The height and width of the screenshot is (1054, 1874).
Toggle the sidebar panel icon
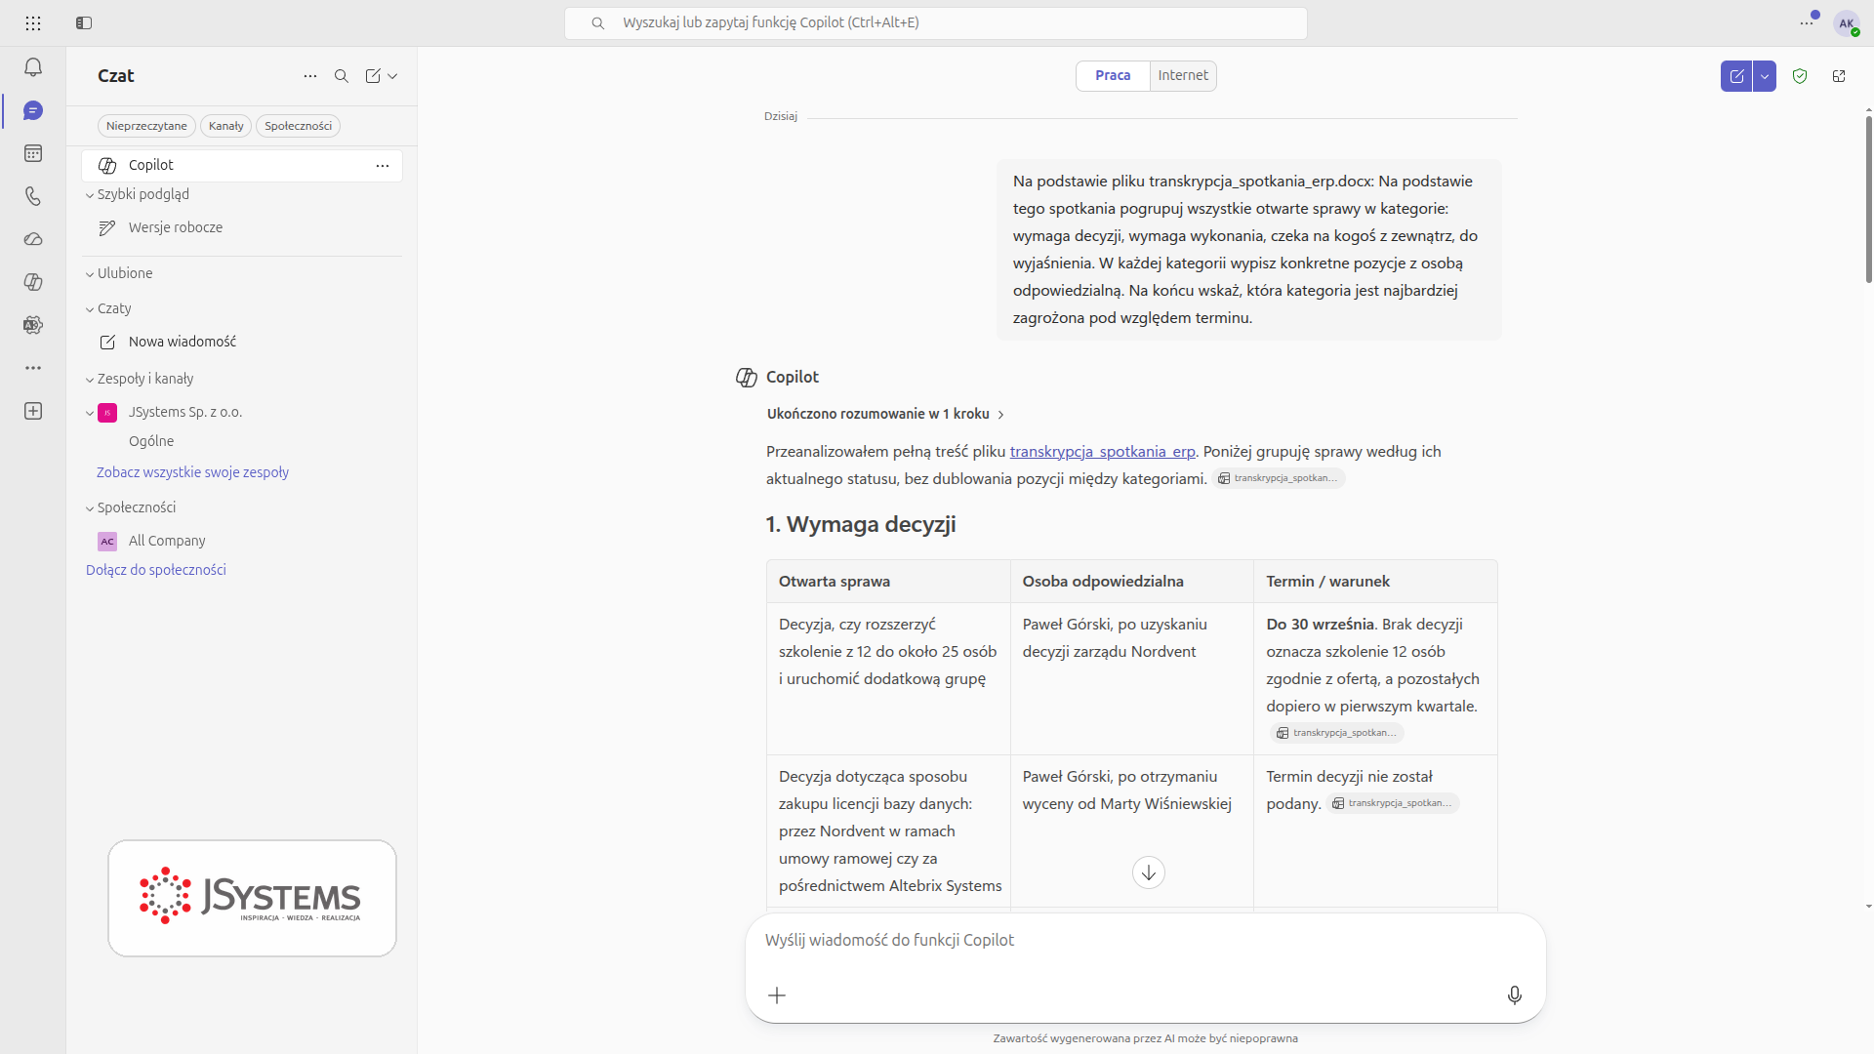click(84, 23)
